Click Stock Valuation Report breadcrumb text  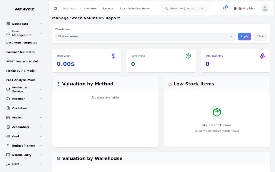(135, 8)
